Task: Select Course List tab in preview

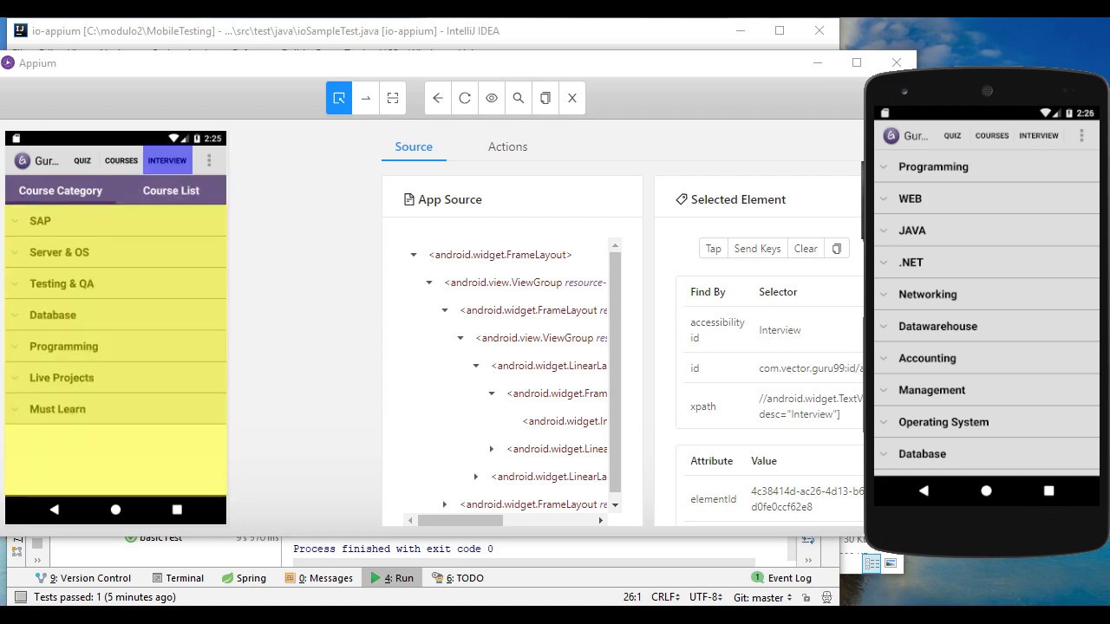Action: click(171, 191)
